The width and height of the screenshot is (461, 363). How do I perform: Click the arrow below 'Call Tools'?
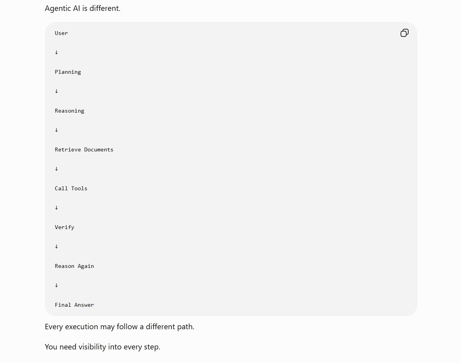point(57,208)
